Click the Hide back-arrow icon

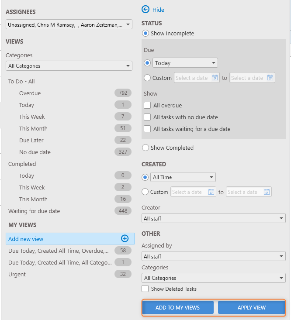(145, 10)
